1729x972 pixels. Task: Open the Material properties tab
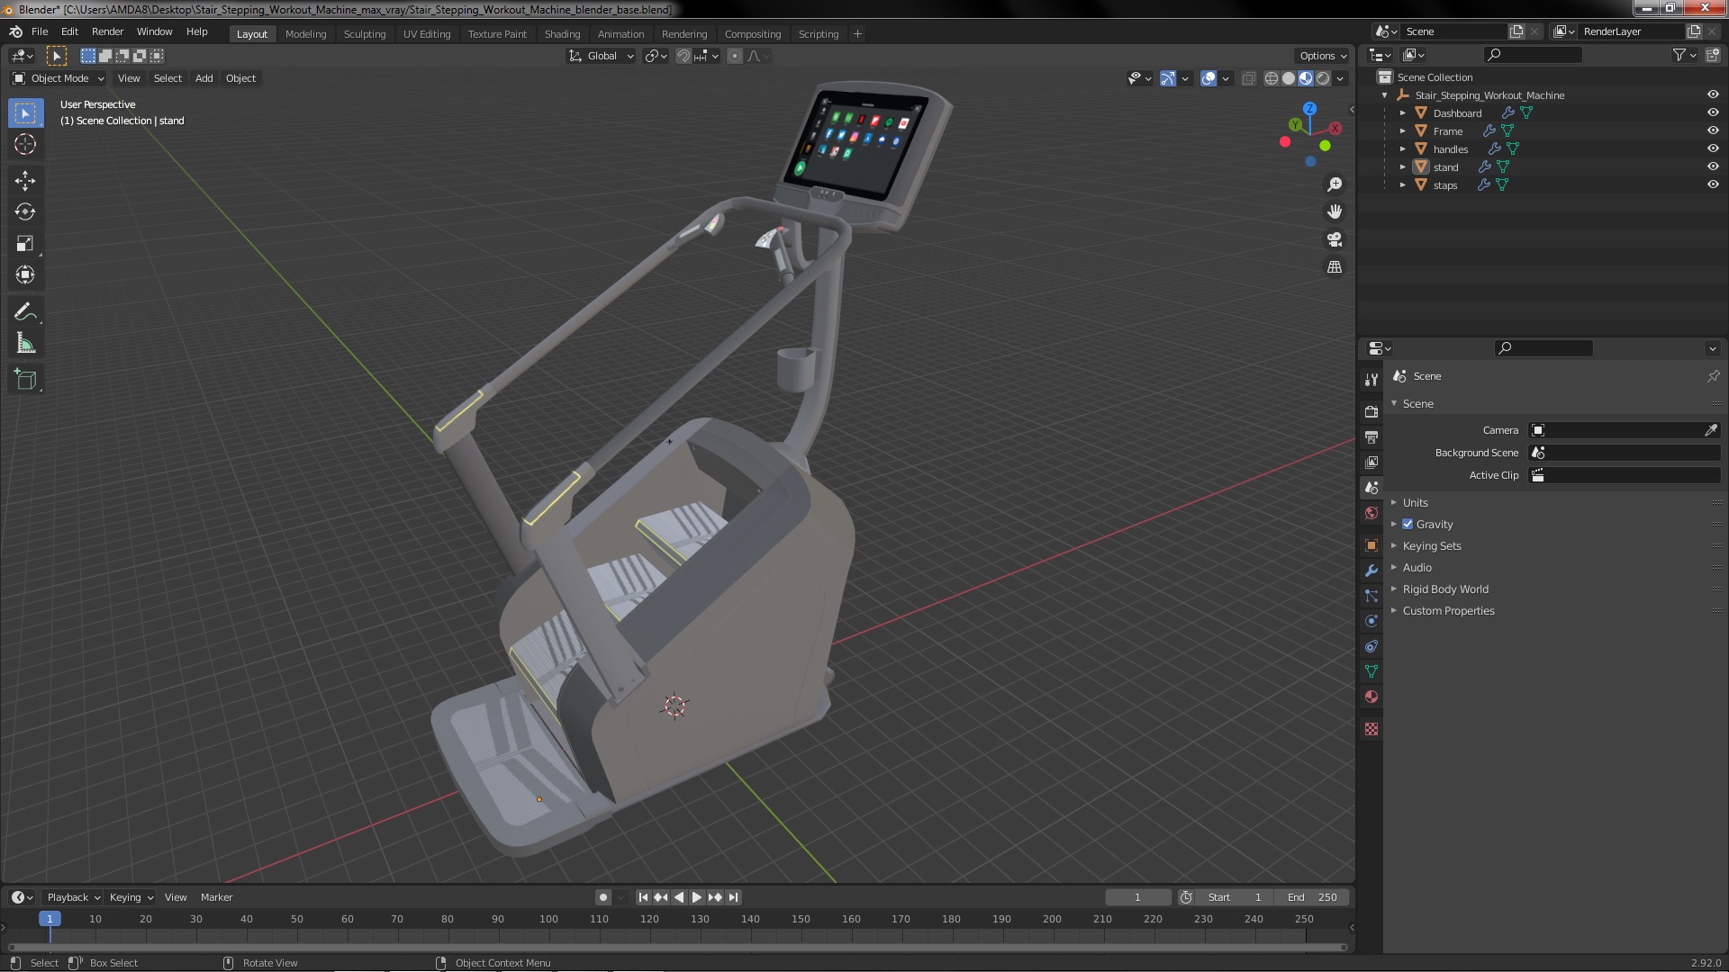point(1371,697)
